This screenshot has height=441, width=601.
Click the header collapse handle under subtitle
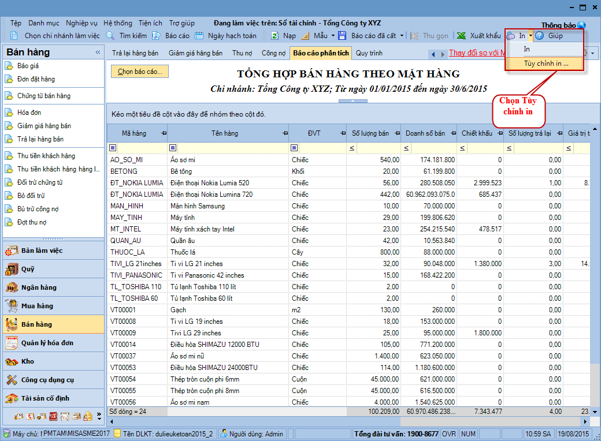[353, 101]
